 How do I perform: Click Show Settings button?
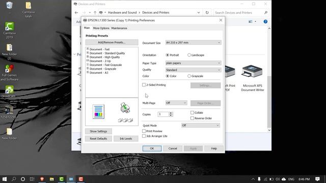tap(98, 131)
